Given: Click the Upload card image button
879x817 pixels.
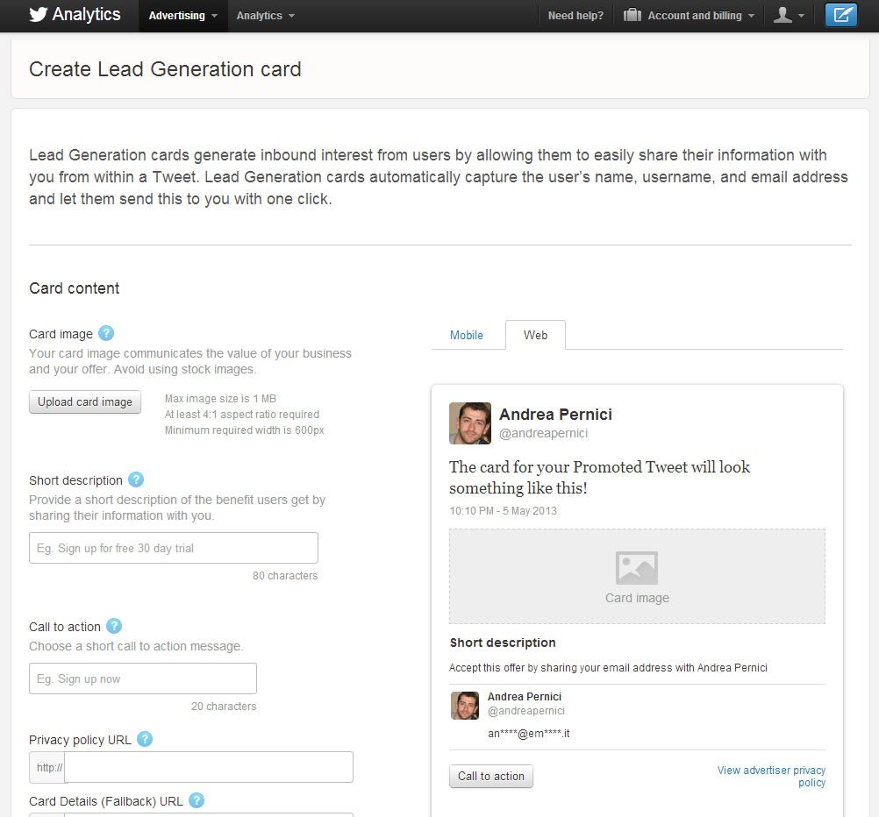Looking at the screenshot, I should point(84,401).
